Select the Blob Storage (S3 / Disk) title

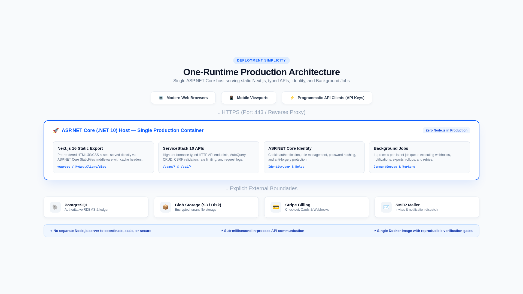point(198,205)
